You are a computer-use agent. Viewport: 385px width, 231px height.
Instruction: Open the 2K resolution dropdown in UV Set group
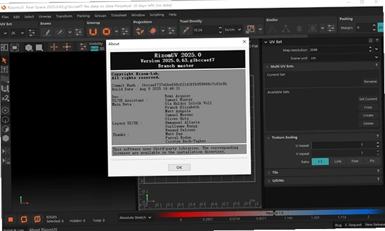pyautogui.click(x=17, y=33)
